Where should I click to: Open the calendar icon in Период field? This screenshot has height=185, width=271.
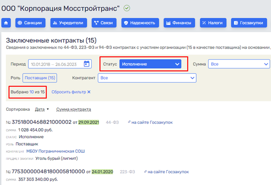click(x=86, y=64)
